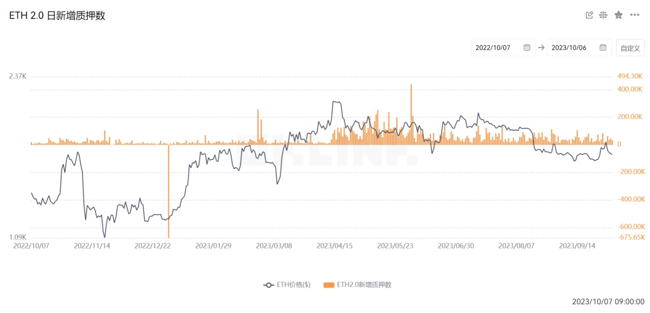Open the more options (…) menu
The height and width of the screenshot is (313, 650).
(635, 15)
